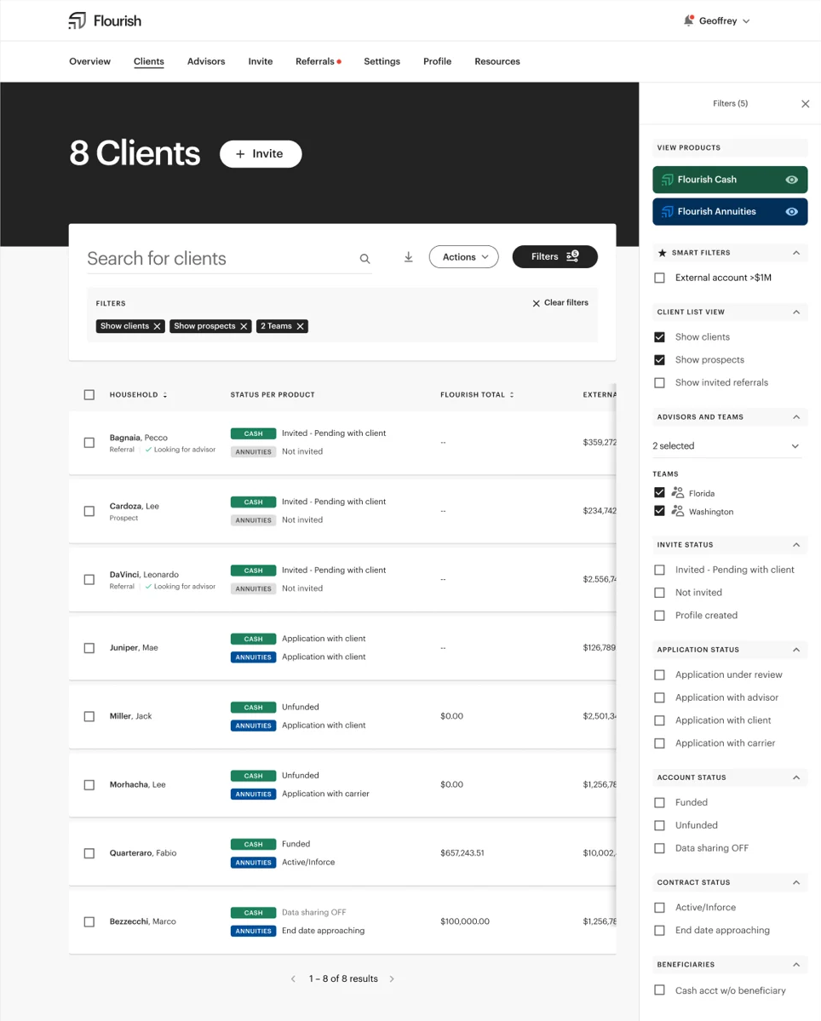Collapse the Contract Status section

796,882
